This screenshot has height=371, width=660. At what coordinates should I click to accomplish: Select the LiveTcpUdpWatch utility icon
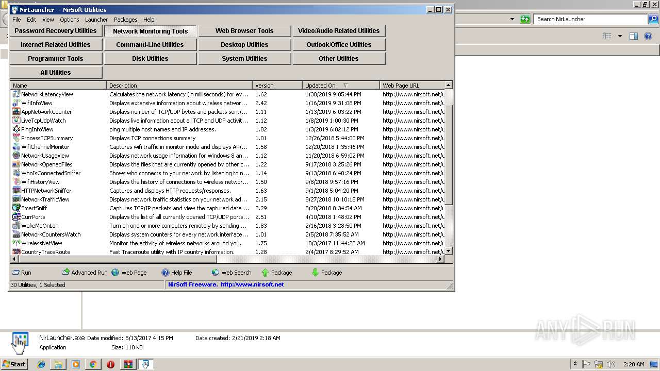click(16, 121)
